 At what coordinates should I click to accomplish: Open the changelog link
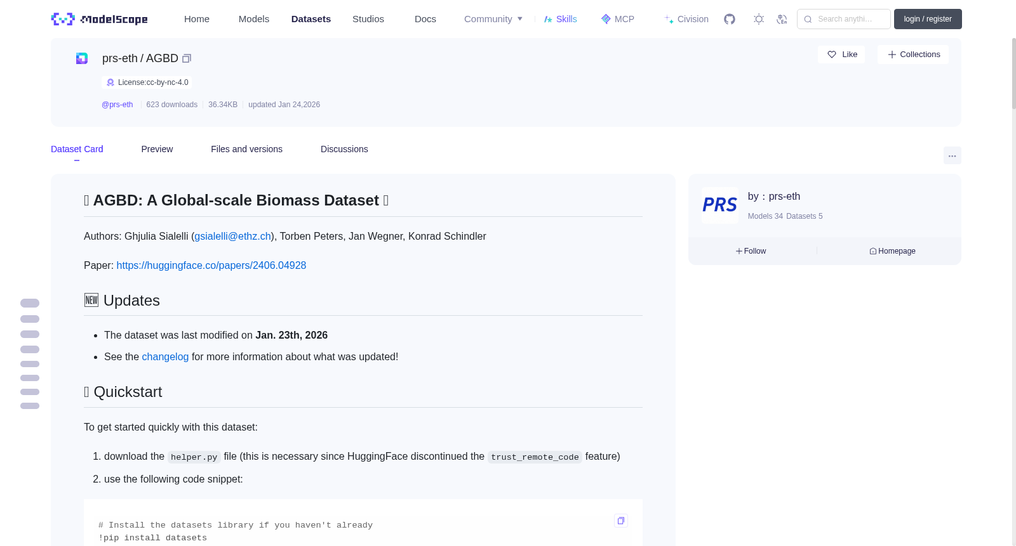click(165, 356)
